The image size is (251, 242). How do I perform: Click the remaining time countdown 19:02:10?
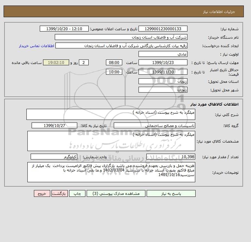pyautogui.click(x=56, y=63)
